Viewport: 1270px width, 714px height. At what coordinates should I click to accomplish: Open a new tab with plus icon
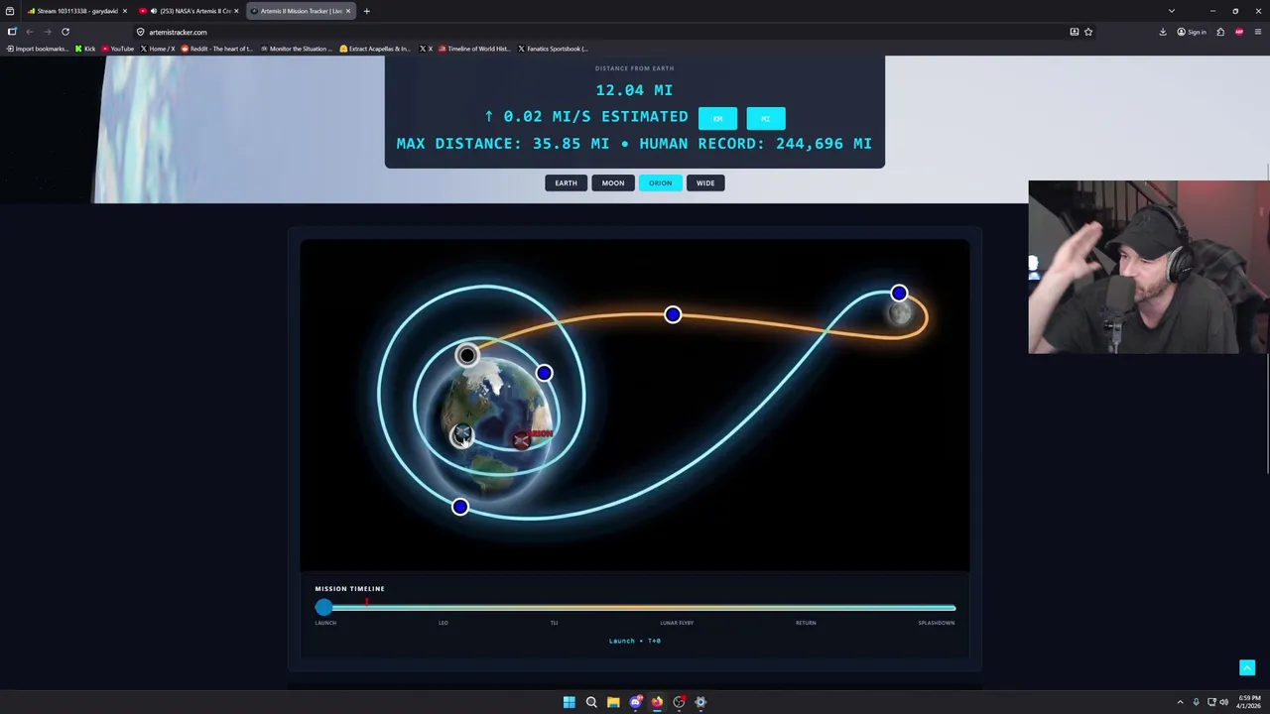(366, 11)
